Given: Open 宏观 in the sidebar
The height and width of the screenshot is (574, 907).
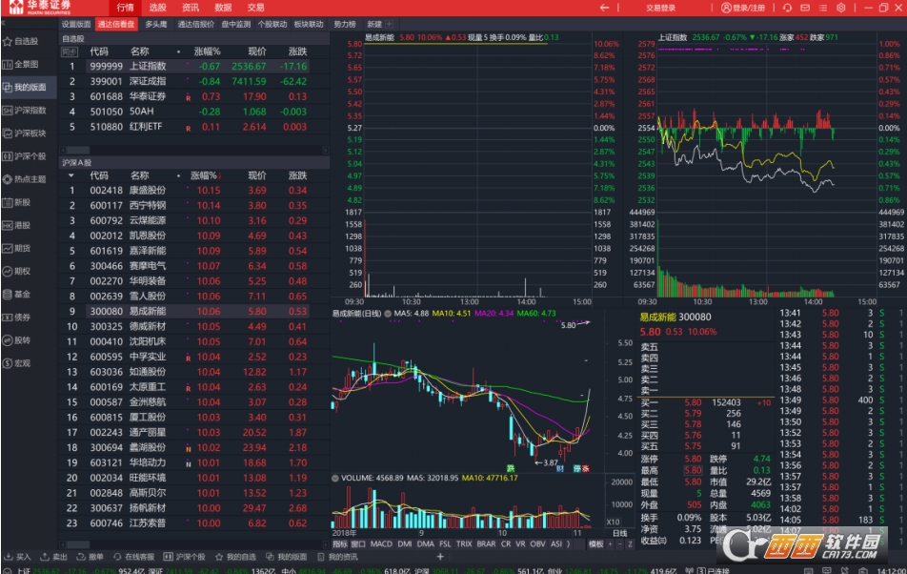Looking at the screenshot, I should pos(17,363).
